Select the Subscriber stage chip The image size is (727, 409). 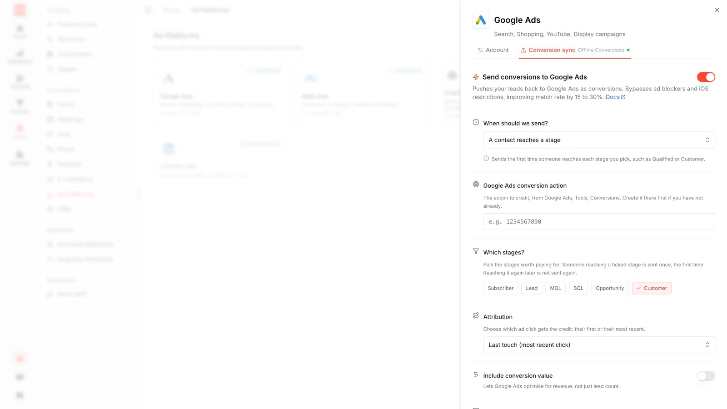(501, 288)
